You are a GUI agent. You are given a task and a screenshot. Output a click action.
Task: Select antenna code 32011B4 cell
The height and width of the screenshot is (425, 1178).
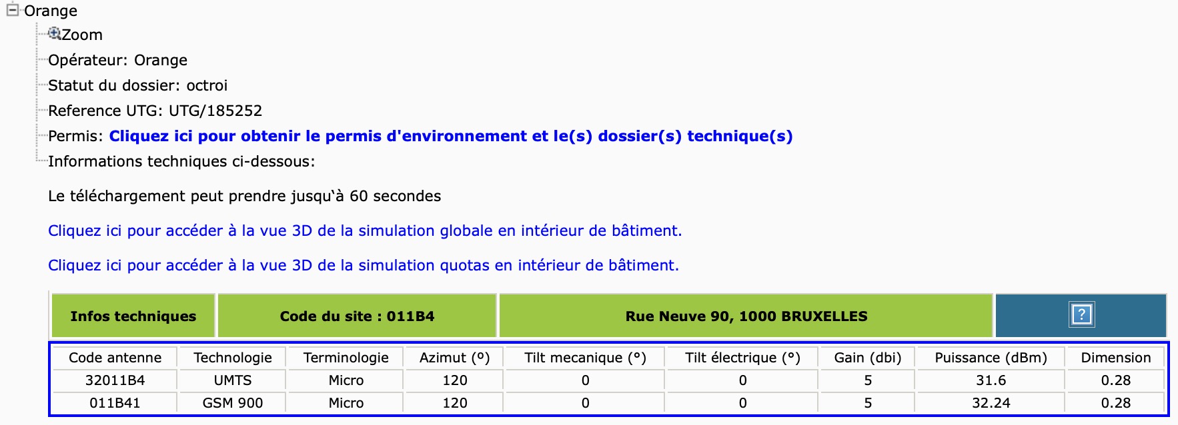(x=115, y=380)
